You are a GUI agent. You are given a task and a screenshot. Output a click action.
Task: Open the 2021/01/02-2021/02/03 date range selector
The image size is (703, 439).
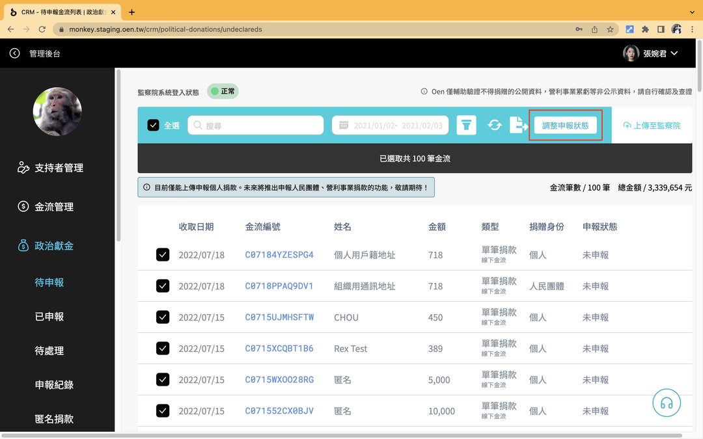click(x=389, y=124)
